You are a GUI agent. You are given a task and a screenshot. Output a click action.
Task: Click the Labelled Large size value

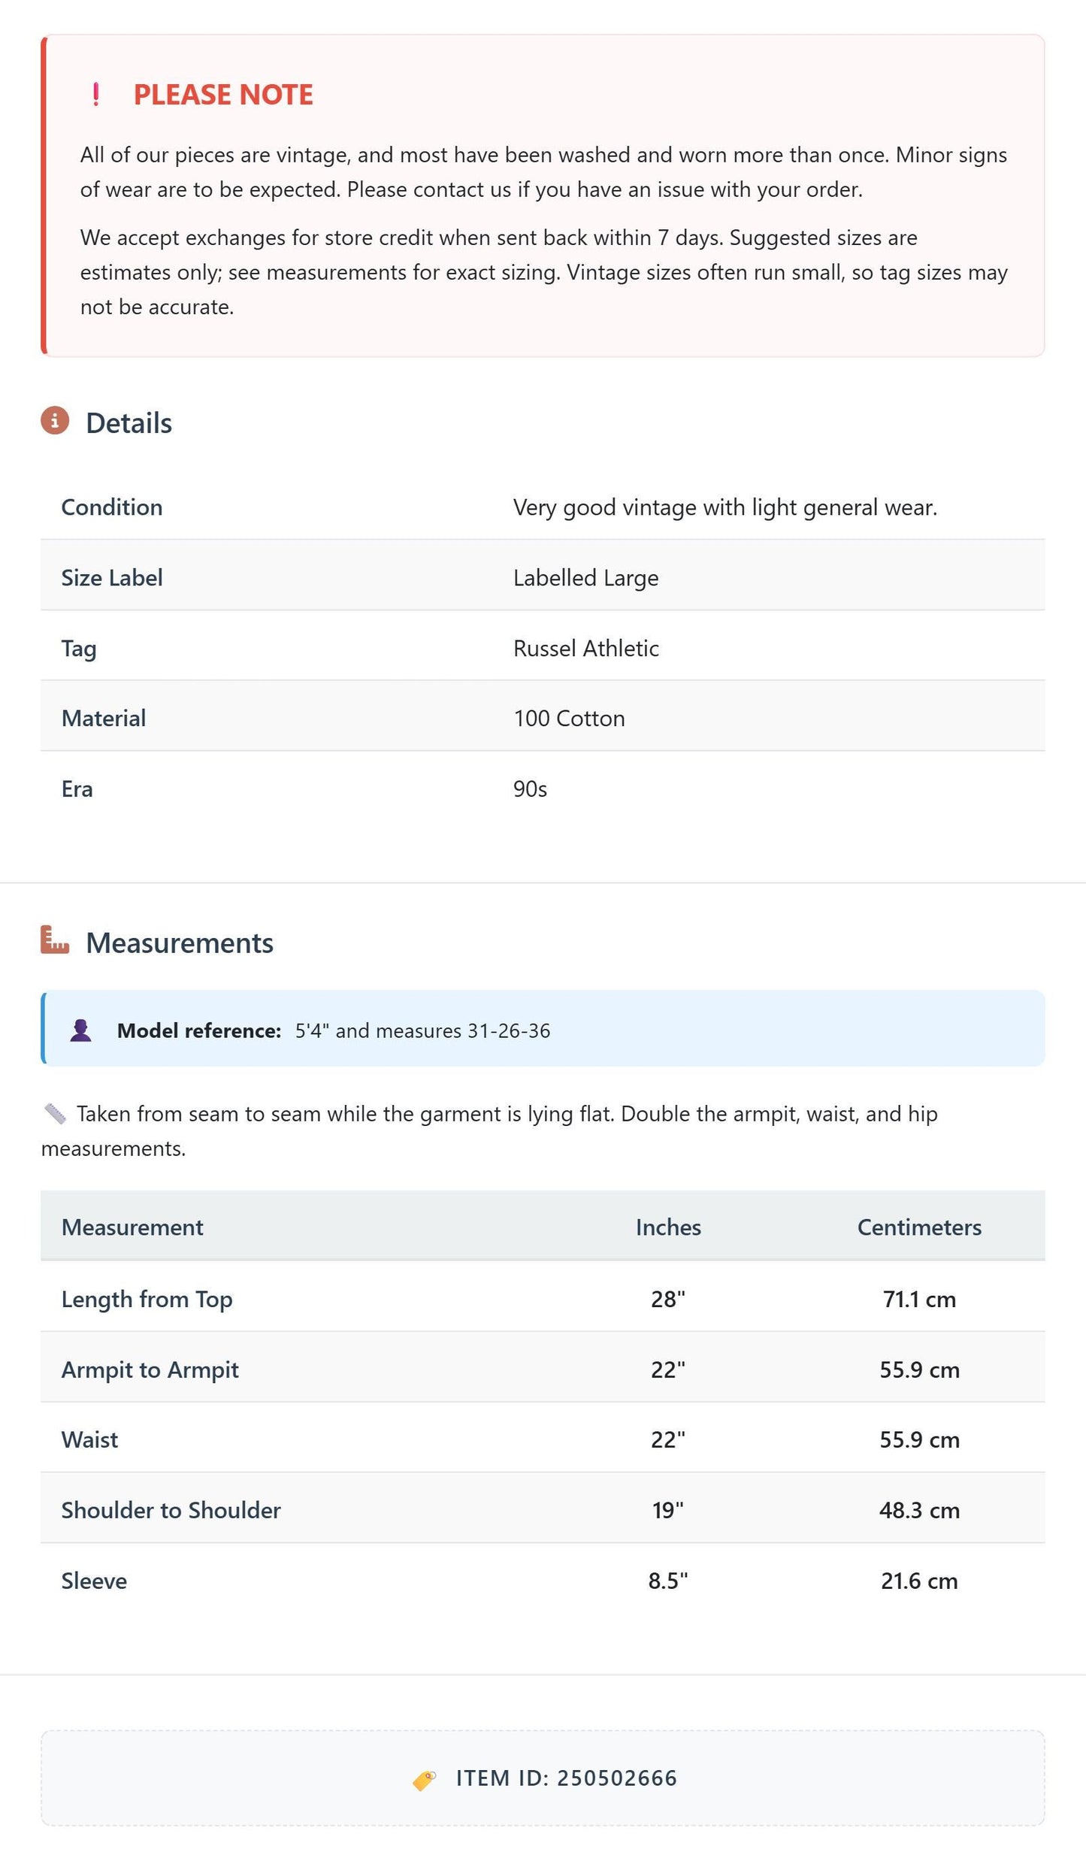[586, 578]
